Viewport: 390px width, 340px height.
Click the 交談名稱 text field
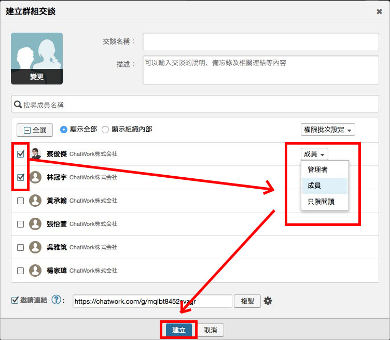261,41
